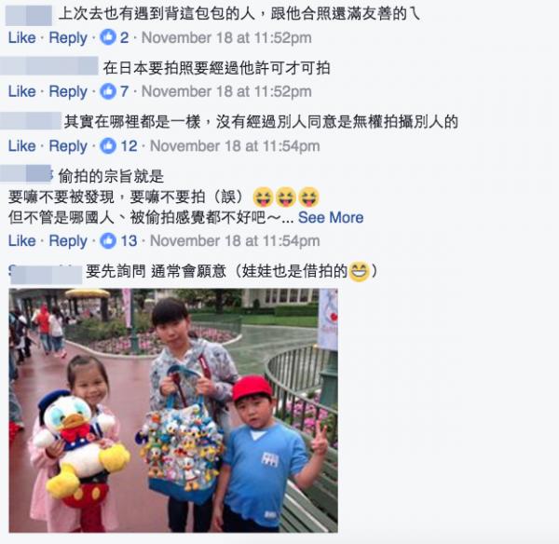Image resolution: width=559 pixels, height=544 pixels.
Task: Open timestamp November 18 at 11:54pm with 13 likes
Action: [x=235, y=241]
